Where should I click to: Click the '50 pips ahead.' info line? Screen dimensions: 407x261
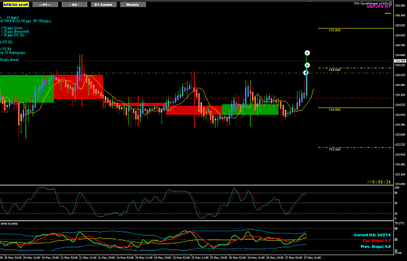[x=9, y=60]
